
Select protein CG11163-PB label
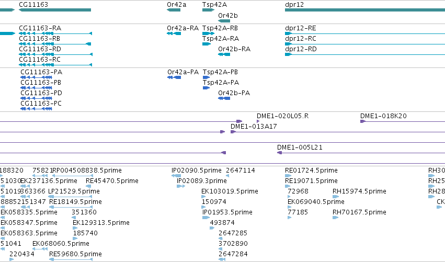pos(41,83)
